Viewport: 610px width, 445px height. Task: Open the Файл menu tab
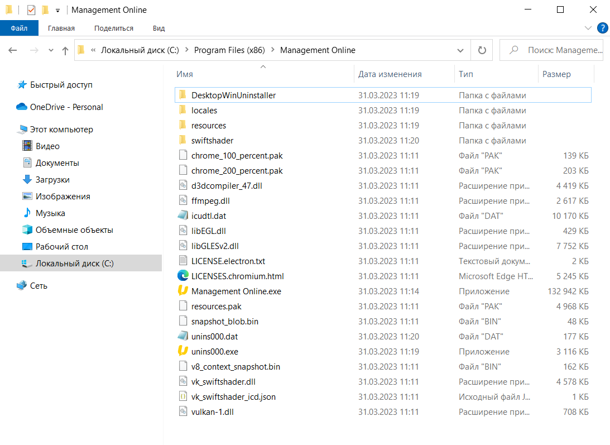[x=19, y=28]
